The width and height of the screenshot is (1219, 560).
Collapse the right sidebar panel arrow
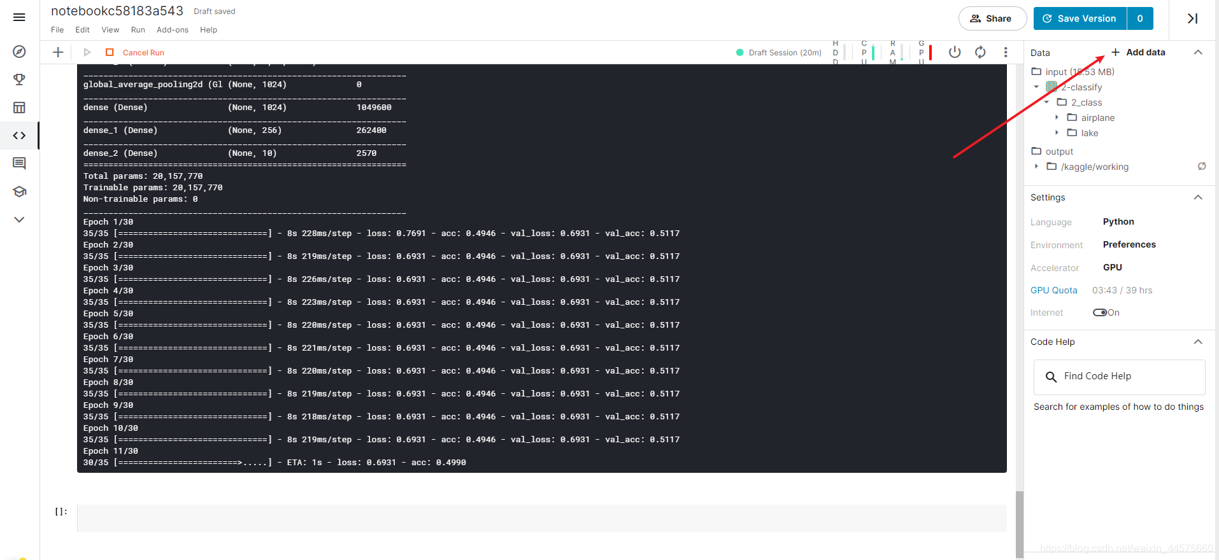click(1193, 18)
